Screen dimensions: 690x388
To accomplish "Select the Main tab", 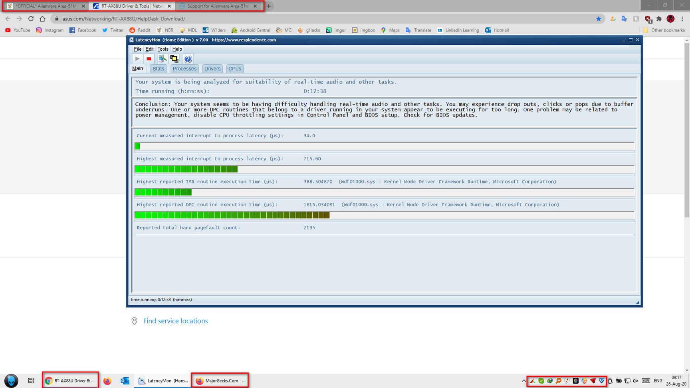I will tap(137, 69).
